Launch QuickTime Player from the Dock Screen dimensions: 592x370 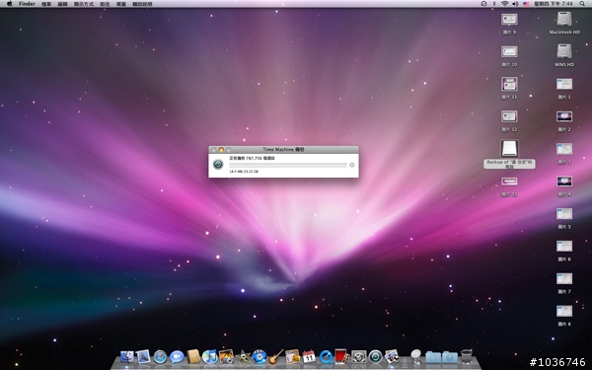point(326,356)
